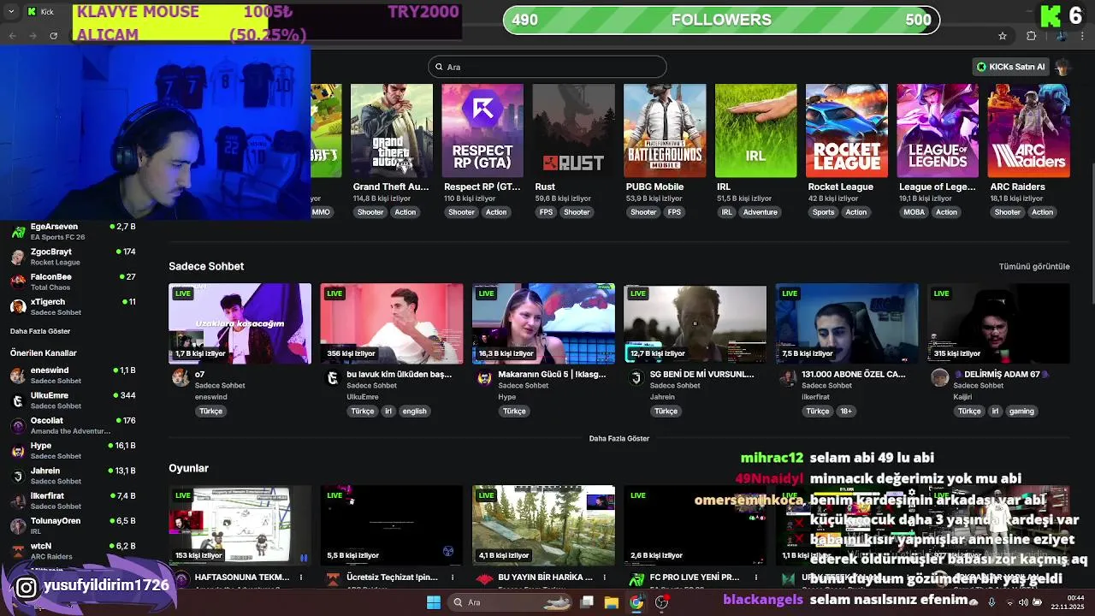Screen dimensions: 1095x616
Task: Open Windows Start menu
Action: 434,602
